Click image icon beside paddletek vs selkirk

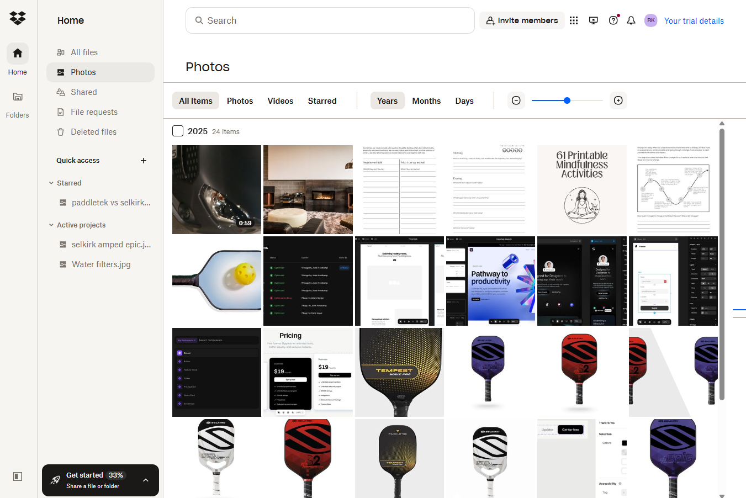coord(63,203)
